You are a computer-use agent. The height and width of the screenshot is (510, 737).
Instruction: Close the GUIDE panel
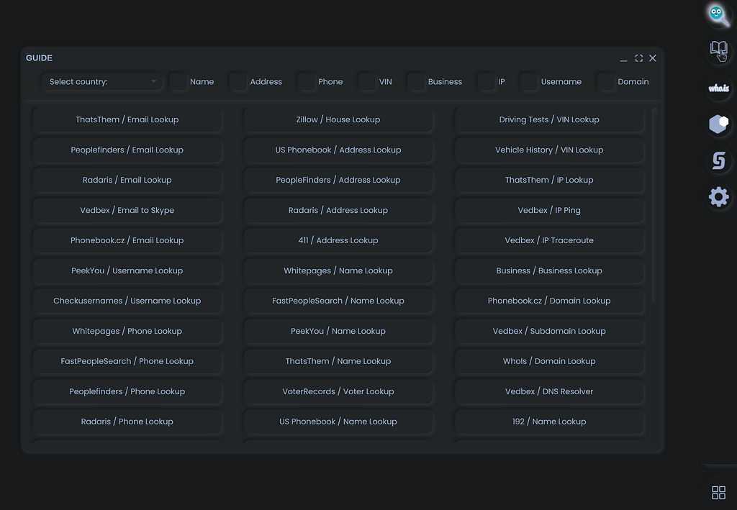[x=653, y=58]
